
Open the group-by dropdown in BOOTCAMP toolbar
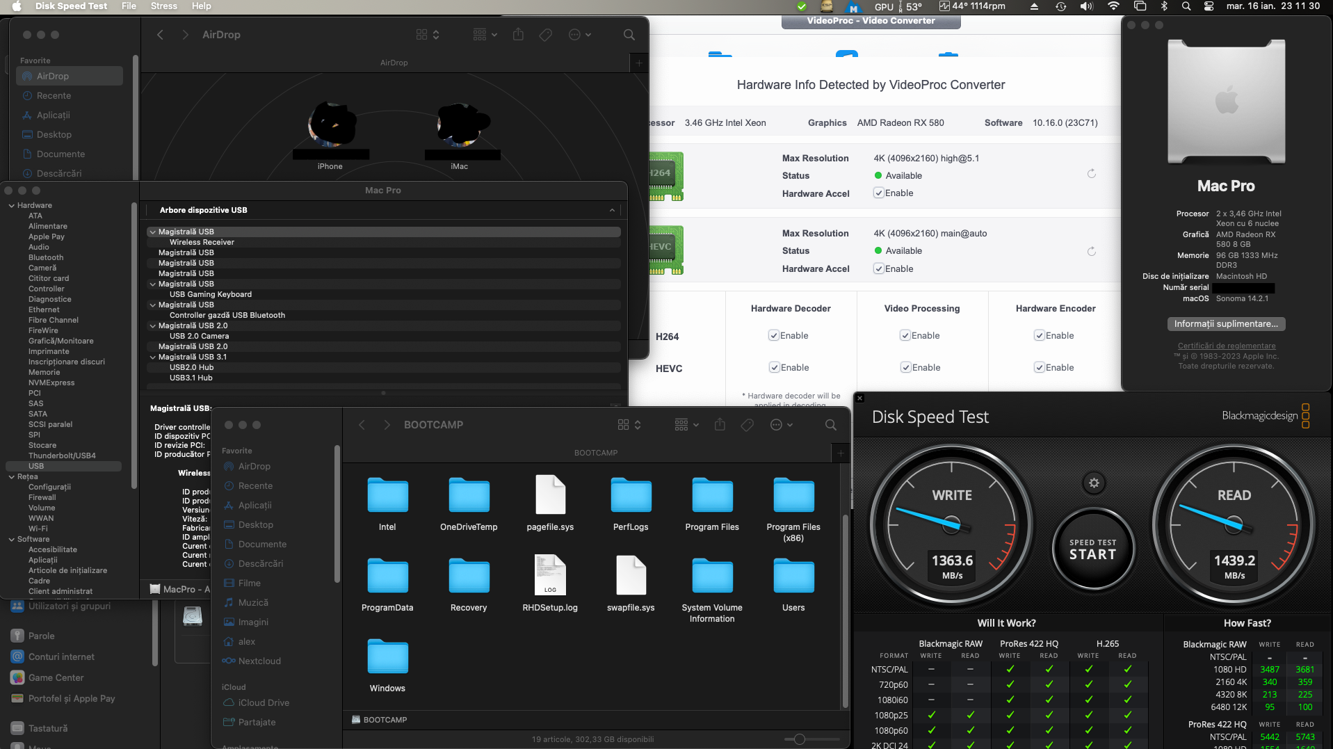(686, 425)
